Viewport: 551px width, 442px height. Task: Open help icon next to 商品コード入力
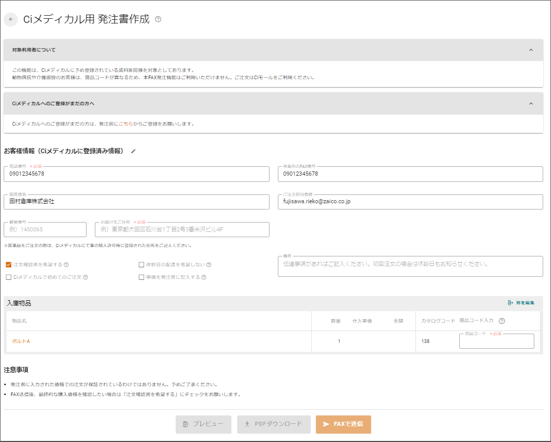pyautogui.click(x=502, y=321)
